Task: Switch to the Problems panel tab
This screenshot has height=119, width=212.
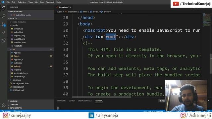Action: pos(61,101)
